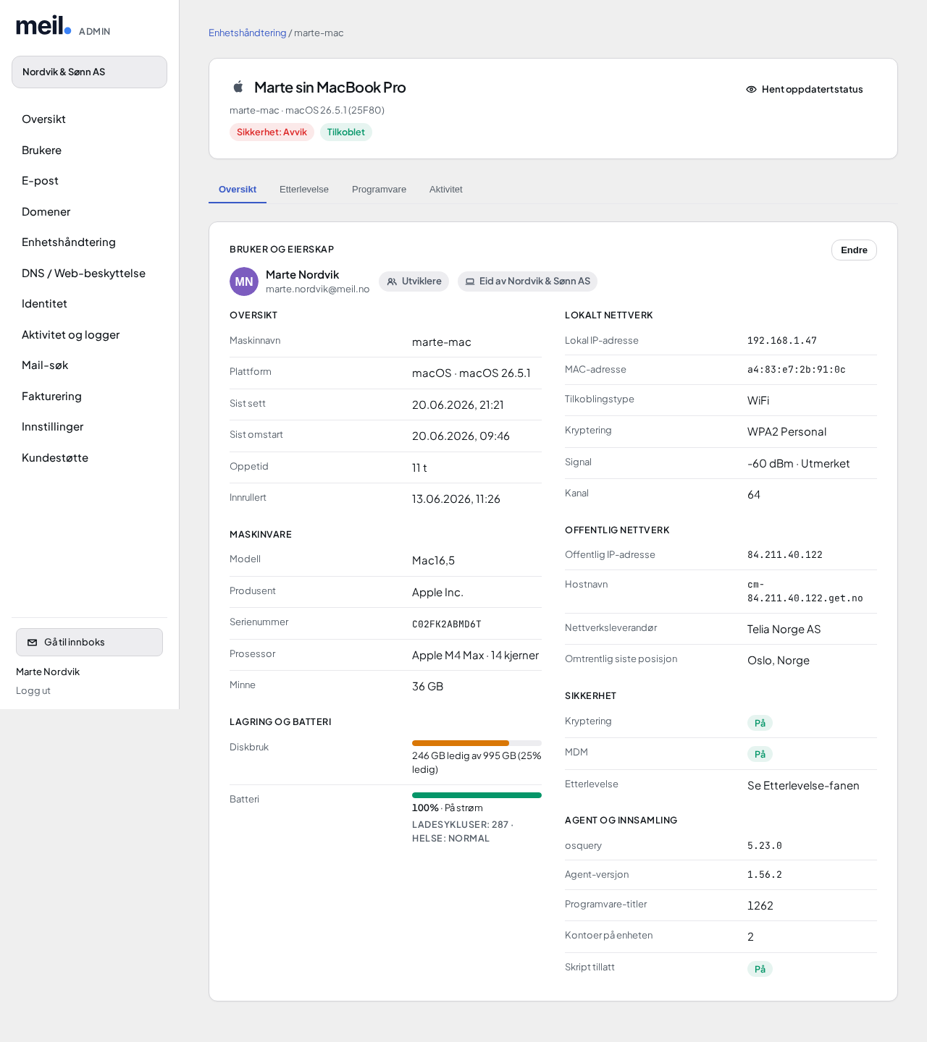Click the meil logo
The height and width of the screenshot is (1042, 927).
point(43,26)
